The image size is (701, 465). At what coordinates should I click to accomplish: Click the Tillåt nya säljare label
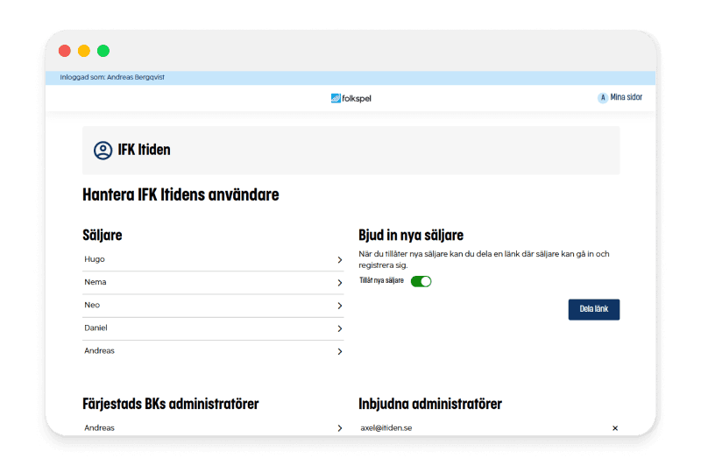pos(381,280)
